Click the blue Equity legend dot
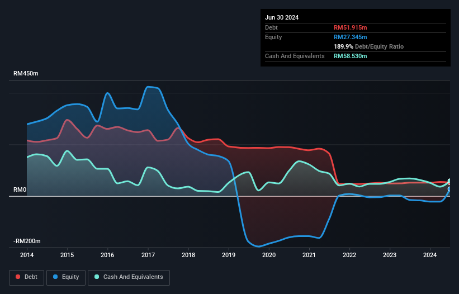Image resolution: width=459 pixels, height=294 pixels. click(55, 277)
